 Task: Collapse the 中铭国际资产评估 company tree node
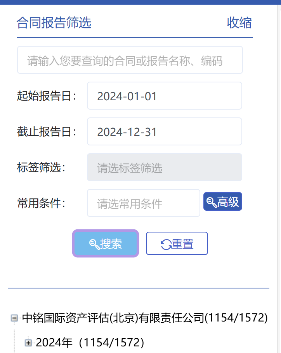point(15,318)
